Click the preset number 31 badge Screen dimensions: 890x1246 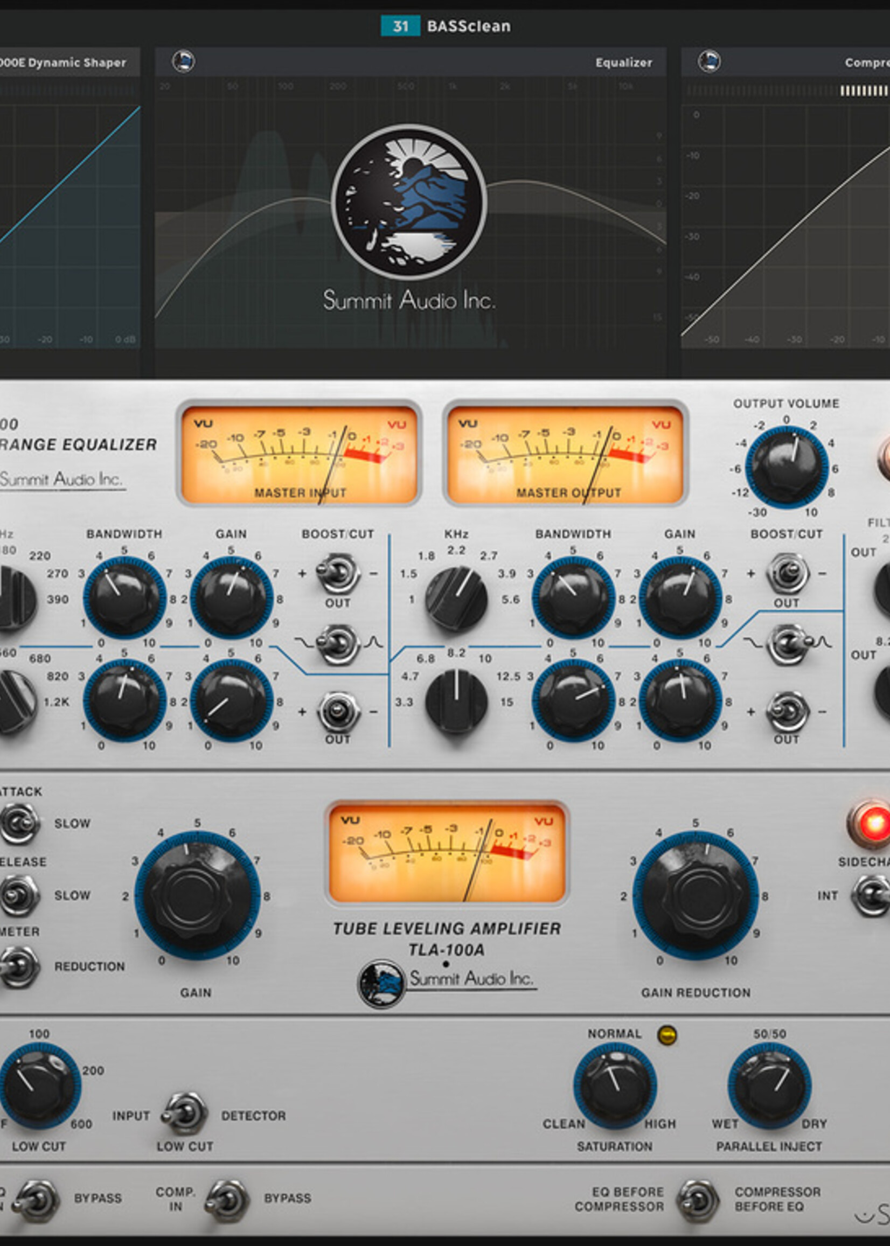pyautogui.click(x=400, y=26)
